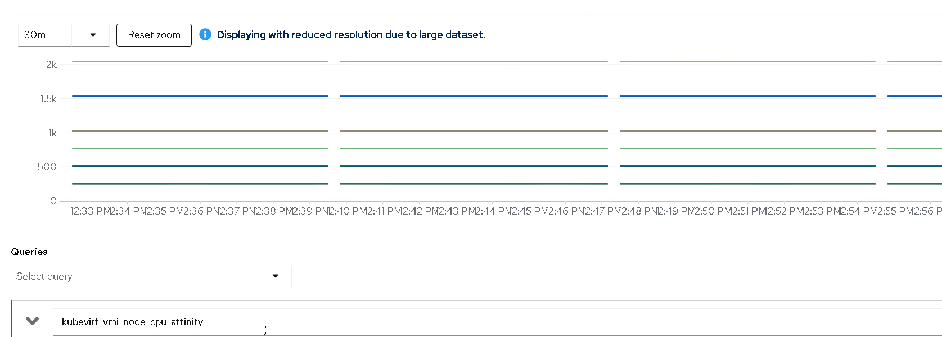Click the kubevirt_vmi_node_cpu_affinity query input
Image resolution: width=942 pixels, height=337 pixels.
click(x=337, y=322)
